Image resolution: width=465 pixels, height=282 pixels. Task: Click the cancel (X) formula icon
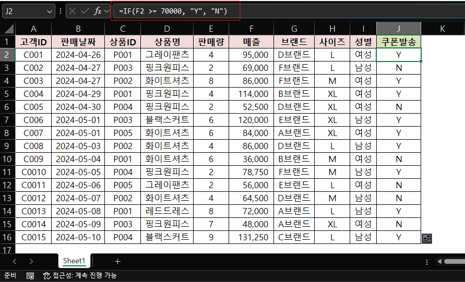click(73, 11)
